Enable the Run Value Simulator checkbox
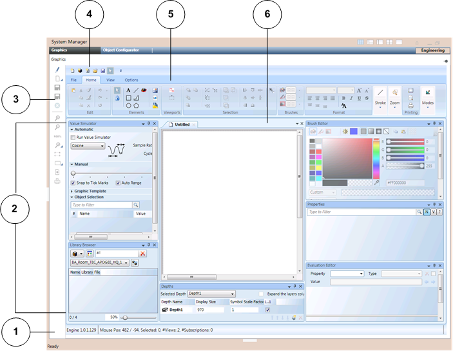The height and width of the screenshot is (351, 453). 73,137
